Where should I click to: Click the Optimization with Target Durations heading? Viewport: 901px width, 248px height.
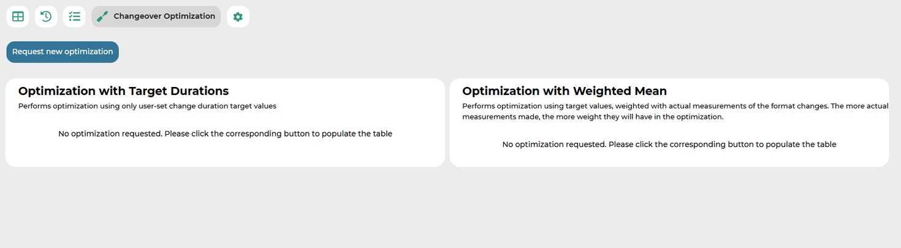click(x=123, y=91)
